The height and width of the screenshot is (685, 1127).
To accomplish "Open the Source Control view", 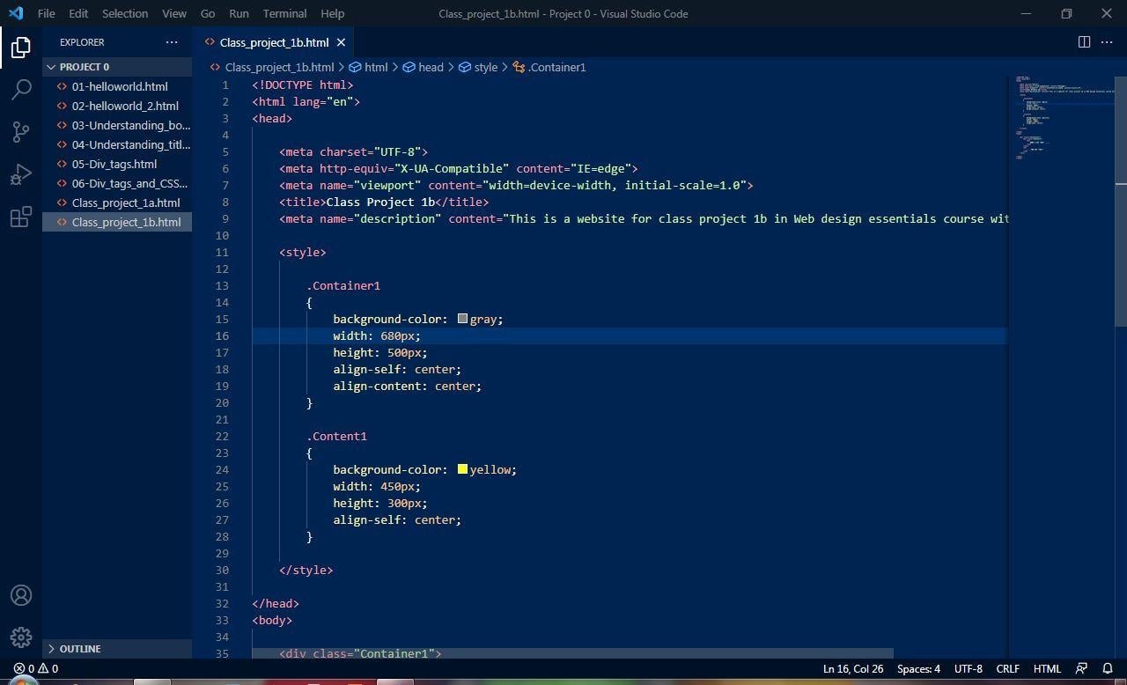I will tap(21, 132).
